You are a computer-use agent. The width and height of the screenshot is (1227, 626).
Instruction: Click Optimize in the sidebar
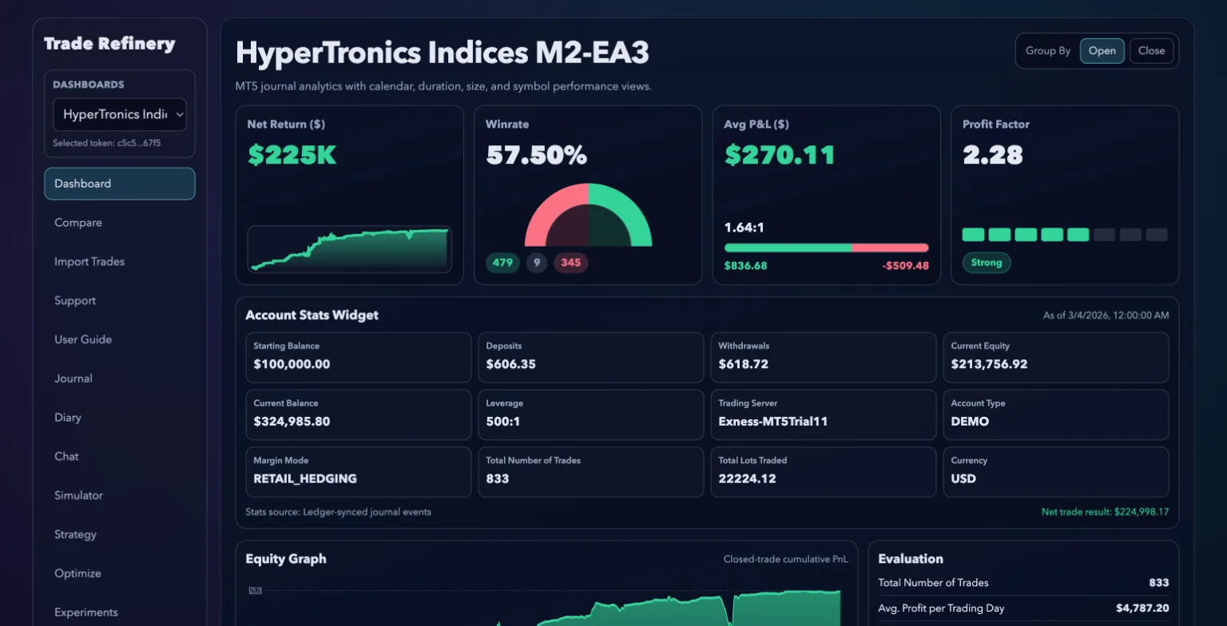tap(77, 573)
